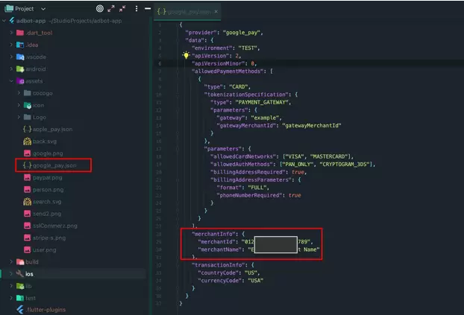Click the select opened file target icon
Viewport: 464px width, 315px height.
click(100, 9)
